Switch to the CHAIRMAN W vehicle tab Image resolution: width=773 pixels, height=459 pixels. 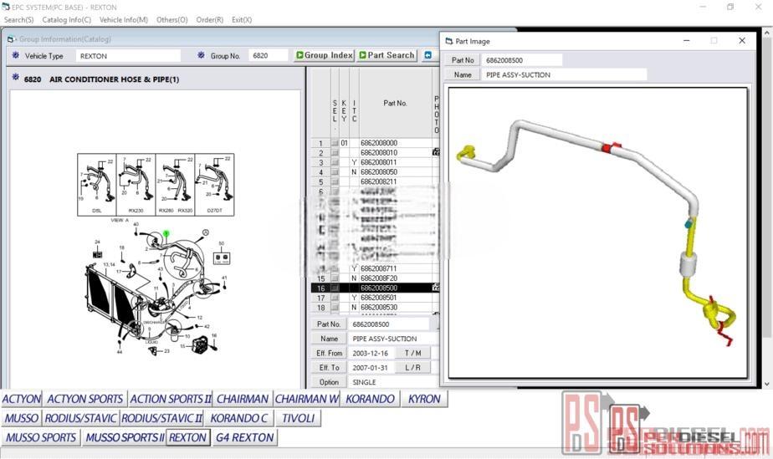(x=307, y=399)
